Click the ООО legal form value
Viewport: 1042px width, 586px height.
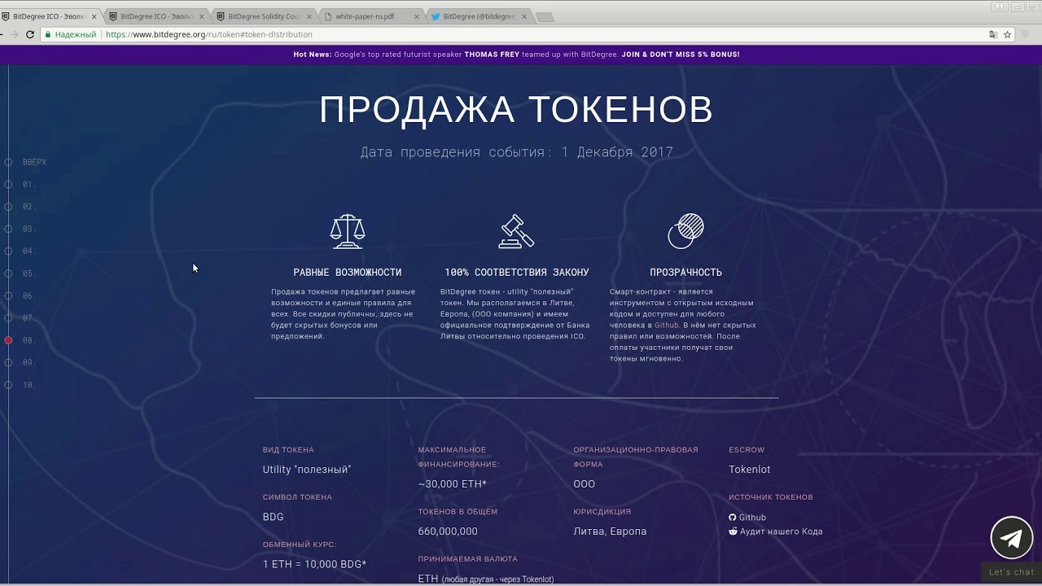(584, 484)
